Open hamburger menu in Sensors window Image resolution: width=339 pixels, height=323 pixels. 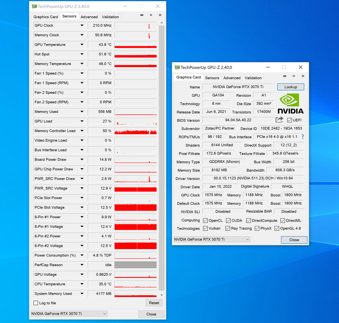tap(160, 15)
